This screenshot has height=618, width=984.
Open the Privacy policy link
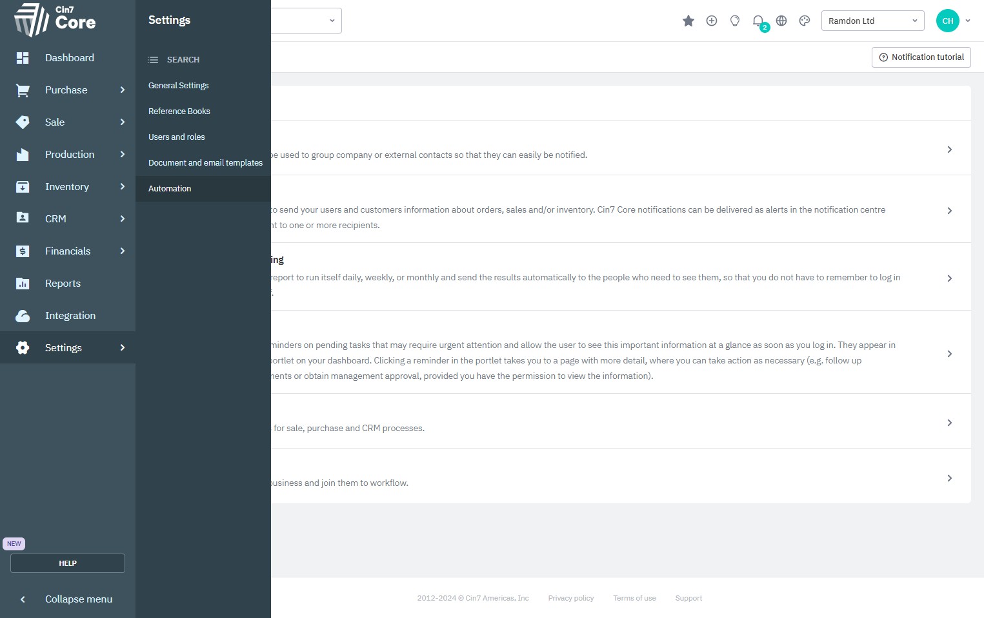pos(570,599)
